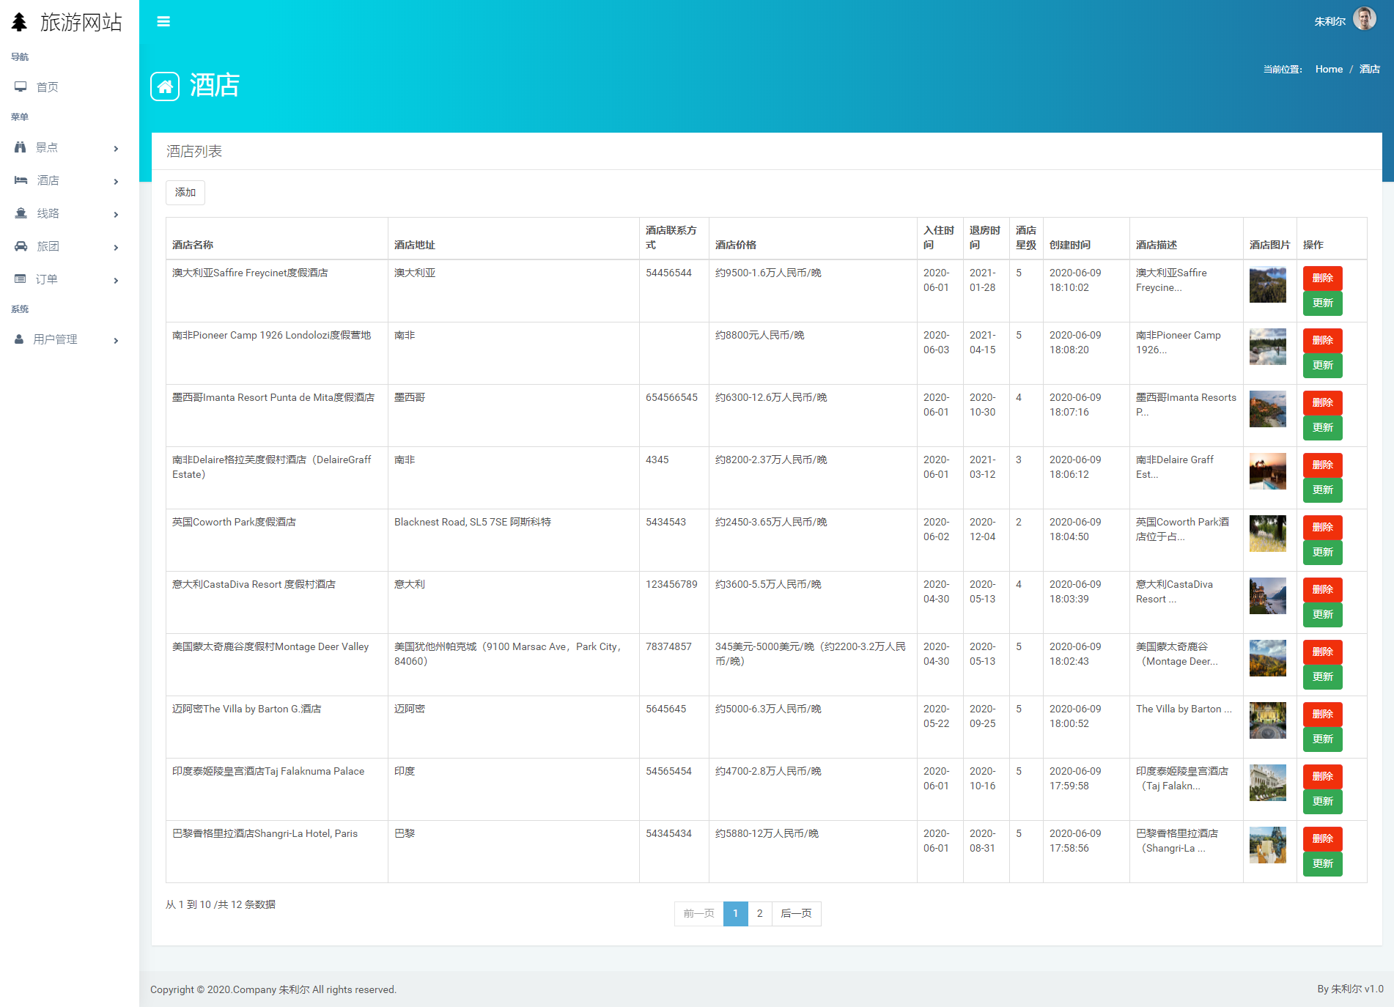Update the 迈阿密The Villa by Barton G. hotel
Screen dimensions: 1394x1007
[x=1322, y=739]
